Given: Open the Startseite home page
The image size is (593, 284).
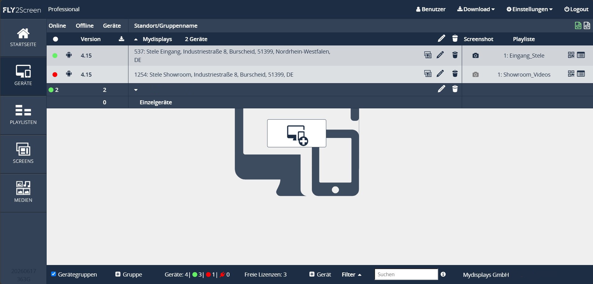Looking at the screenshot, I should [23, 38].
